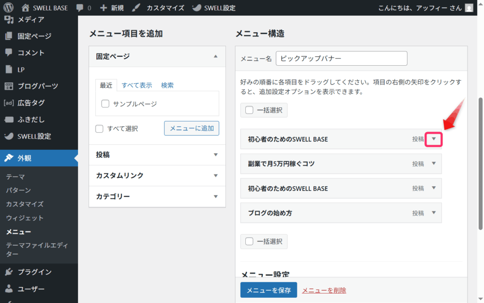Click the メディア sidebar icon
The width and height of the screenshot is (484, 303).
coord(9,20)
